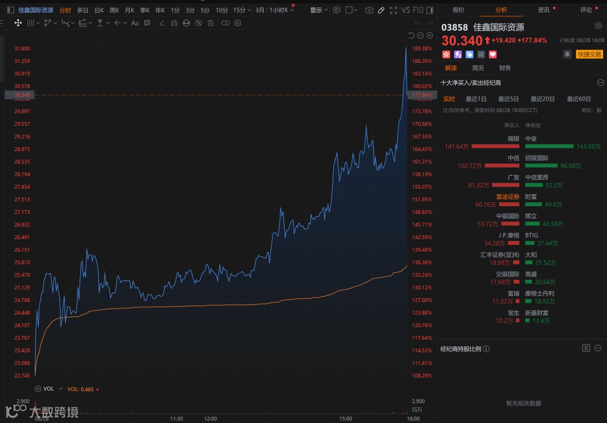Image resolution: width=607 pixels, height=423 pixels.
Task: Click the gray notes icon
Action: tap(481, 54)
